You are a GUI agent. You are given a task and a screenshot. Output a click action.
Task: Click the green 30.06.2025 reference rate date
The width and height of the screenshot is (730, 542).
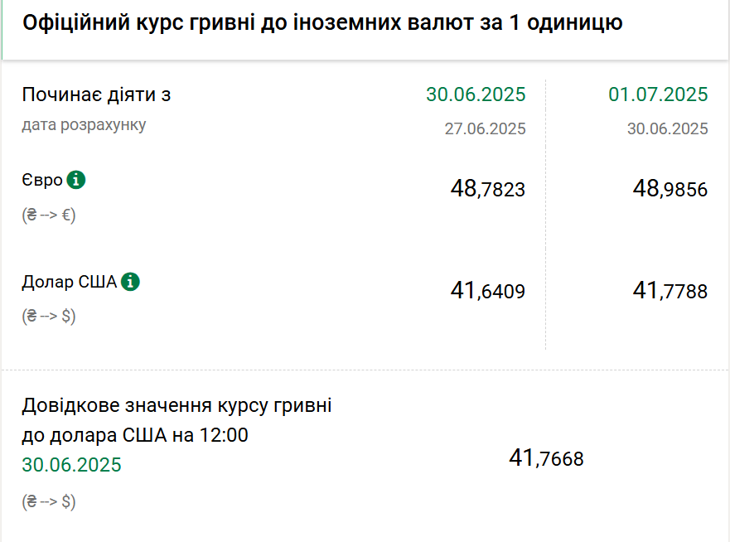[x=71, y=465]
